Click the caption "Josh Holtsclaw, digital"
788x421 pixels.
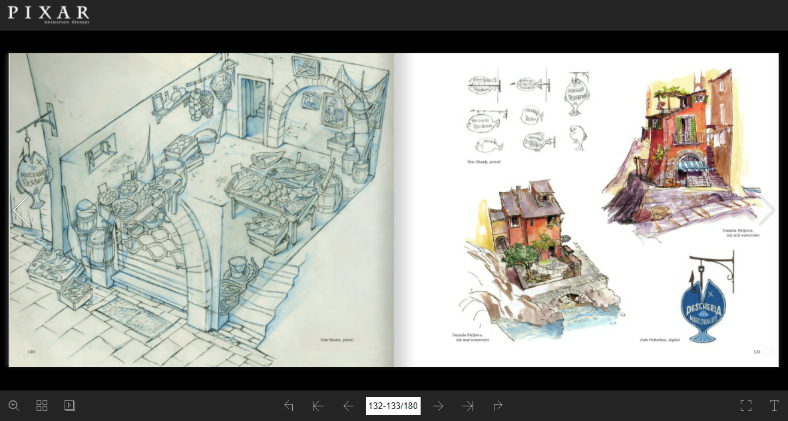tap(660, 340)
